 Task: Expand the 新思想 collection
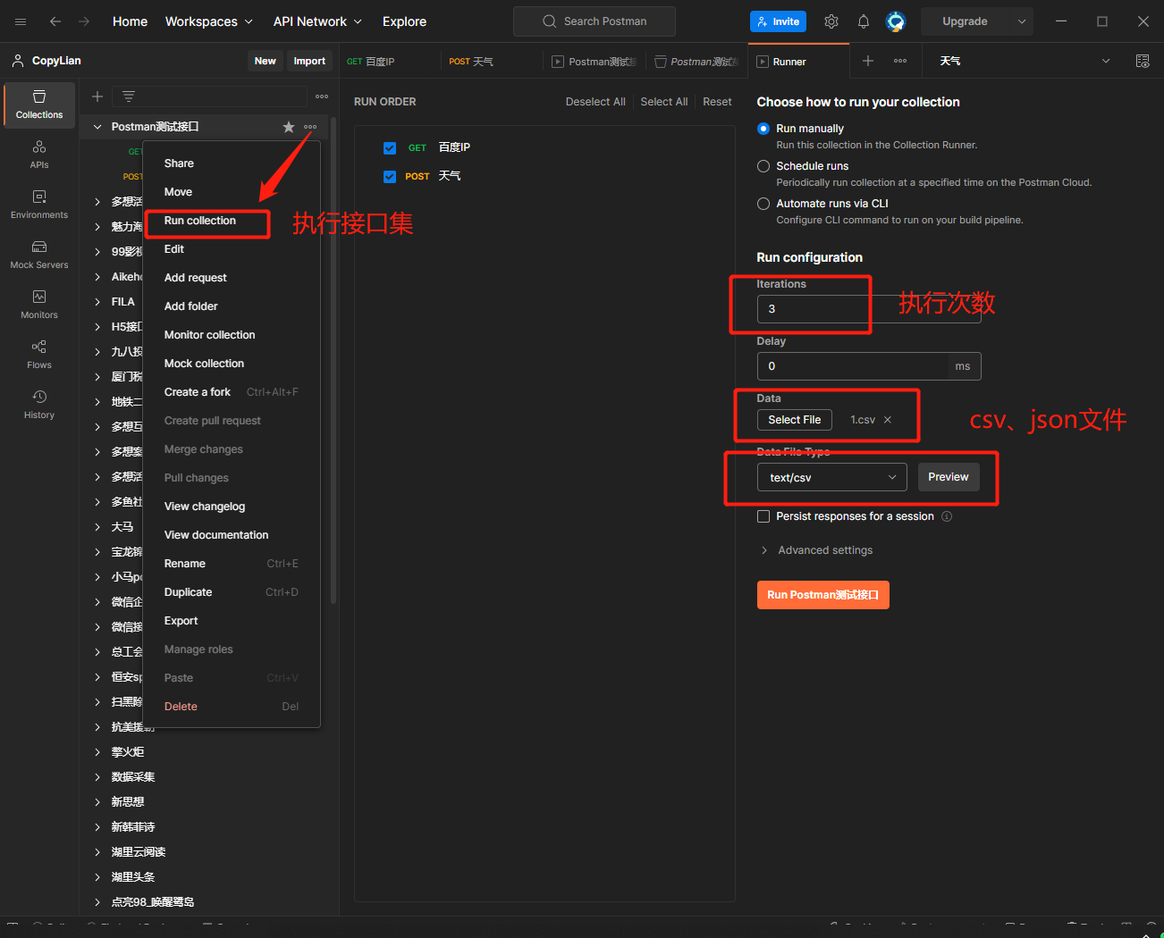(97, 802)
